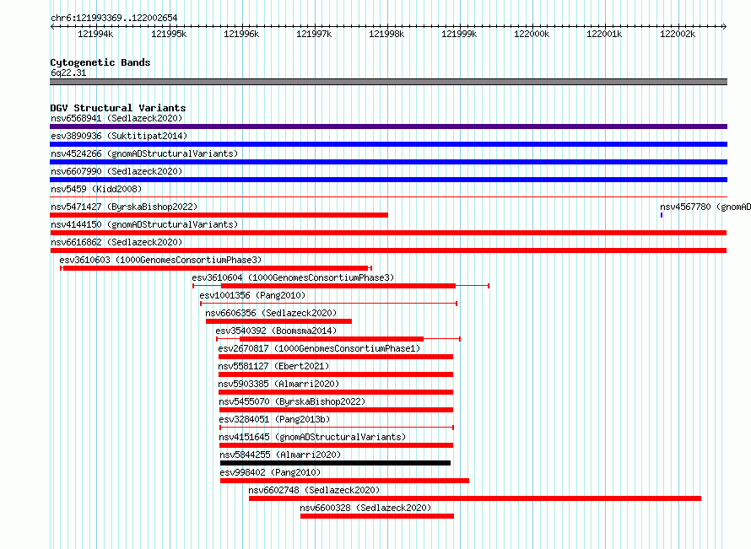Click chr6:121993369..122002654 coordinate text
Viewport: 751px width, 549px height.
tap(114, 18)
